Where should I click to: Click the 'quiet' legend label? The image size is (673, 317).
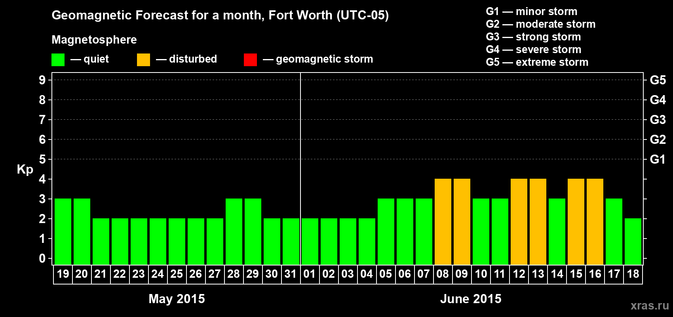point(96,59)
